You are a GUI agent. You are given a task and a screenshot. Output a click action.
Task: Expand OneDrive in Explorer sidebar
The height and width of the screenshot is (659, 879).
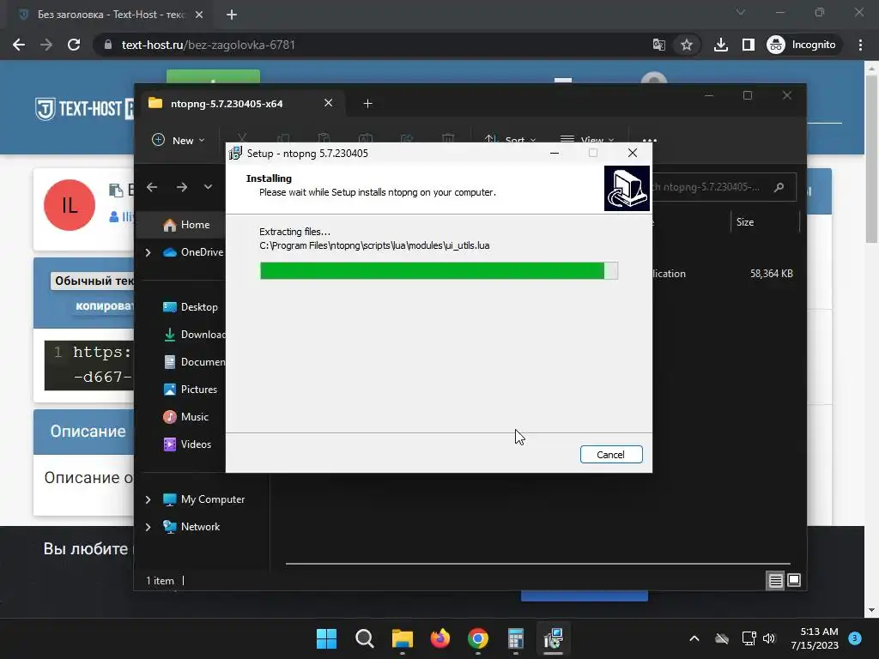[148, 253]
